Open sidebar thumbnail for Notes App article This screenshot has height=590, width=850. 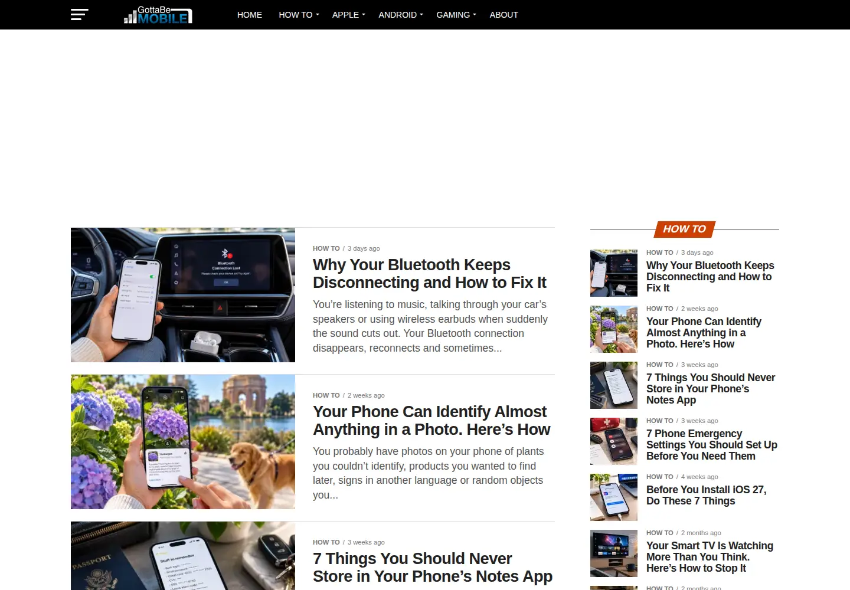click(x=614, y=385)
